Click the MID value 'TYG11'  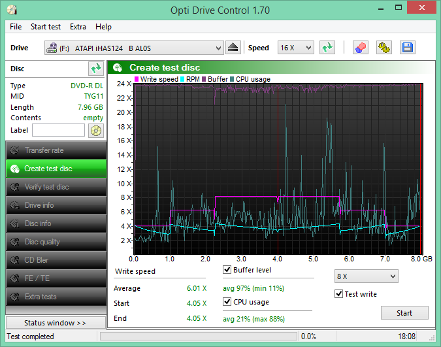click(93, 96)
